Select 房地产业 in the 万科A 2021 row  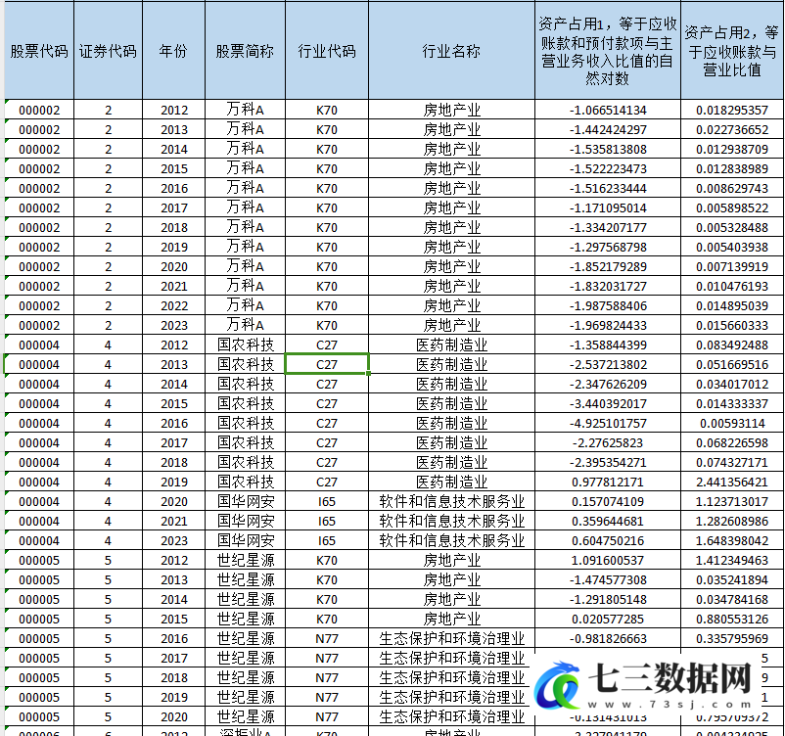(x=451, y=286)
